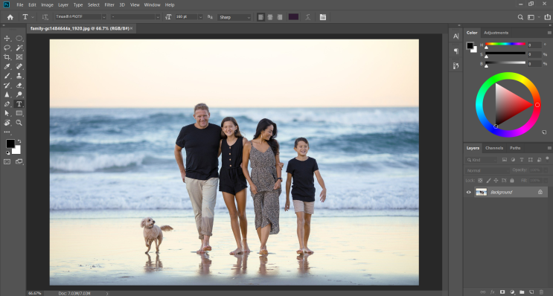Switch to the Paths tab
This screenshot has height=296, width=553.
515,148
